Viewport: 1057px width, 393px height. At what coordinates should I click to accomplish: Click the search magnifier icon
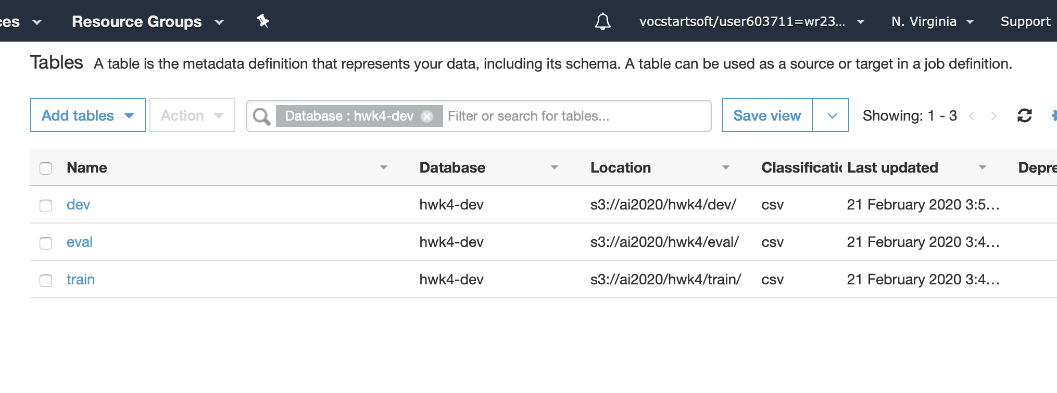click(261, 116)
